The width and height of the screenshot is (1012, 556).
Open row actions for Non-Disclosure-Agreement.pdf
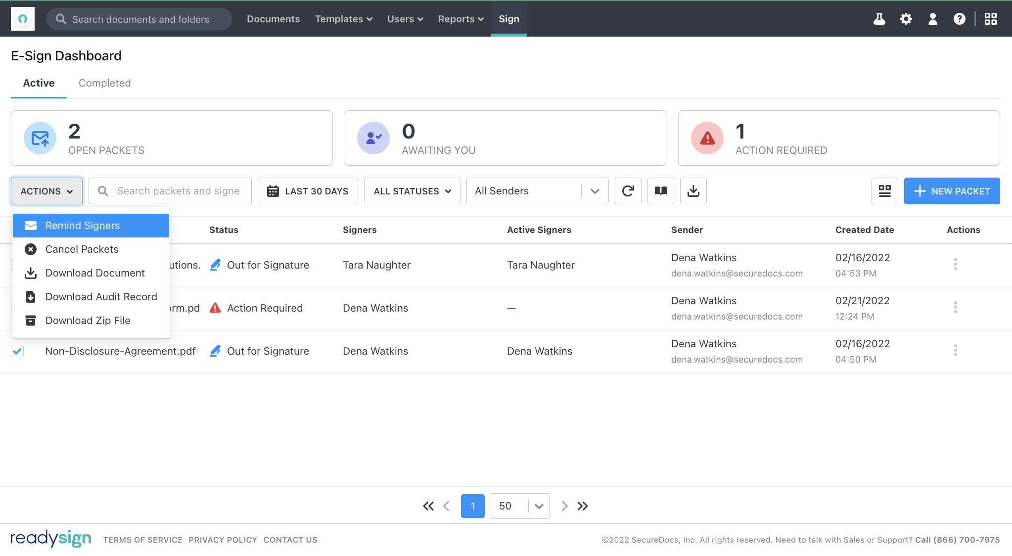(955, 351)
